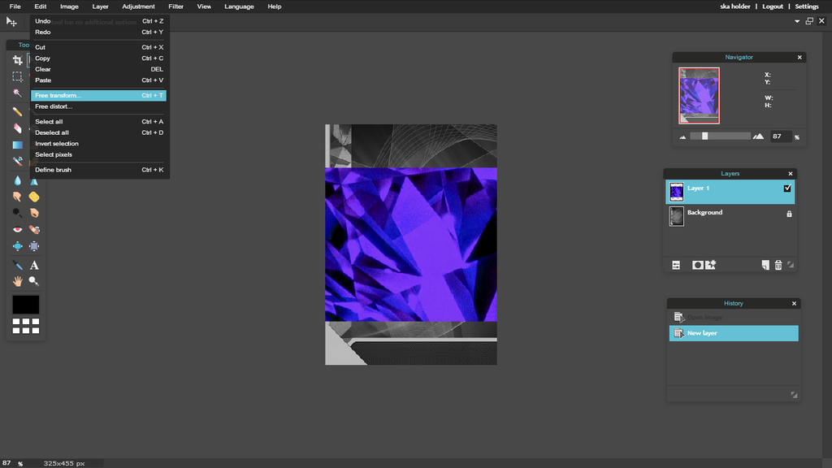This screenshot has width=832, height=468.
Task: Select the Magic Wand tool
Action: pos(18,93)
